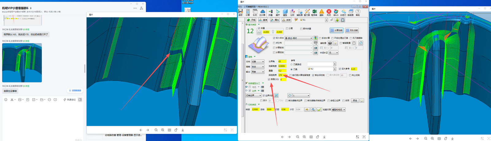The width and height of the screenshot is (491, 141).
Task: Click the green down arrow icon beside R1
Action: point(337,20)
